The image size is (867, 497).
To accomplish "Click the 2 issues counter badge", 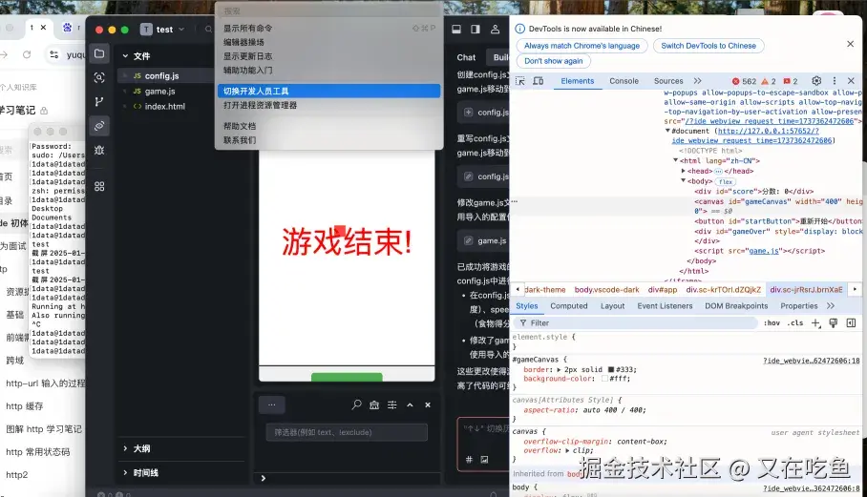I will [791, 81].
